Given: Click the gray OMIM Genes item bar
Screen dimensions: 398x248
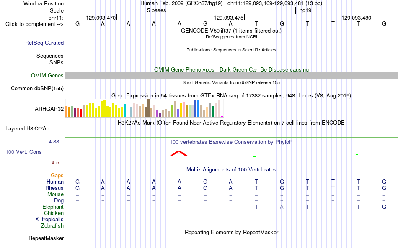Looking at the screenshot, I should tap(232, 76).
